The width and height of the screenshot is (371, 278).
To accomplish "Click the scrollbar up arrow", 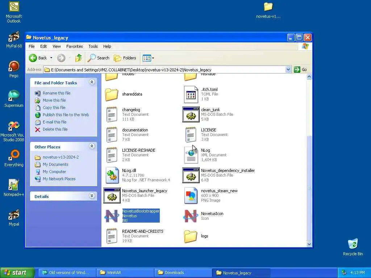I will pos(309,77).
